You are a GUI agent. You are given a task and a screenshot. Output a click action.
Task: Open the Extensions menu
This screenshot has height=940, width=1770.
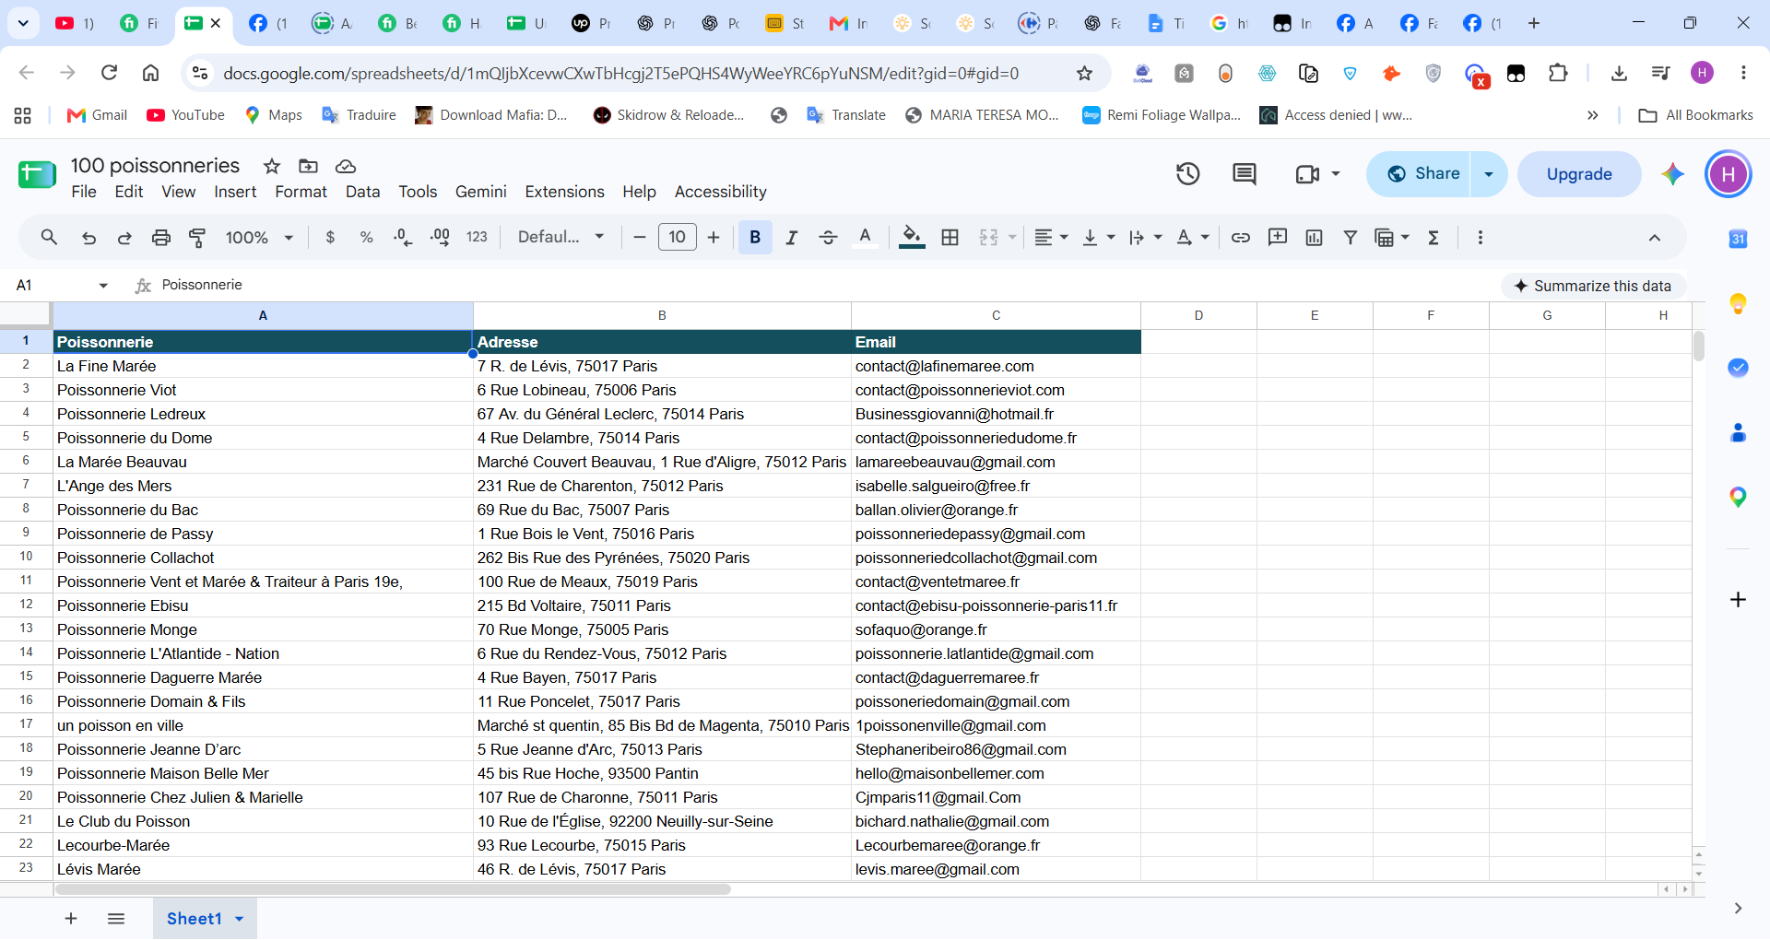pyautogui.click(x=564, y=192)
